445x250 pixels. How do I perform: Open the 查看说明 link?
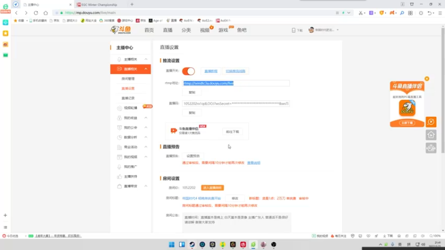tap(254, 163)
